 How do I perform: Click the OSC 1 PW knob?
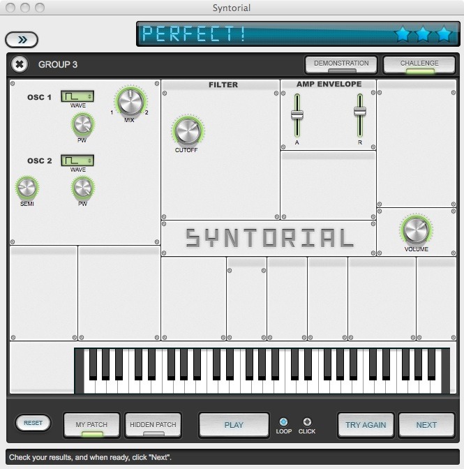point(82,124)
